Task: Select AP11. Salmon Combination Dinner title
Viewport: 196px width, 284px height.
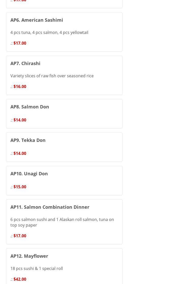Action: tap(50, 207)
